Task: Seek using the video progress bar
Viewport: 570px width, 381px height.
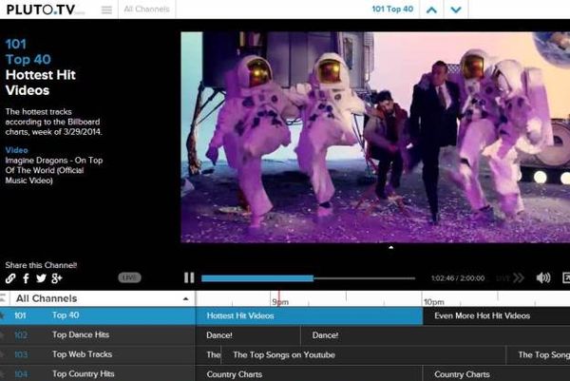Action: tap(308, 278)
